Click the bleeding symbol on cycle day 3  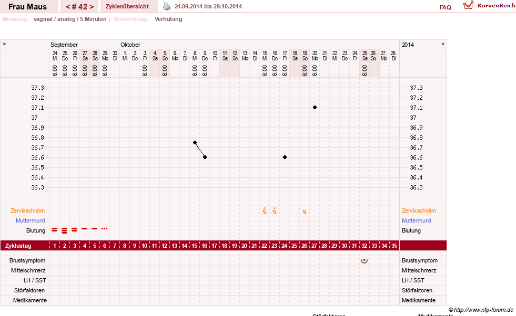click(x=74, y=230)
